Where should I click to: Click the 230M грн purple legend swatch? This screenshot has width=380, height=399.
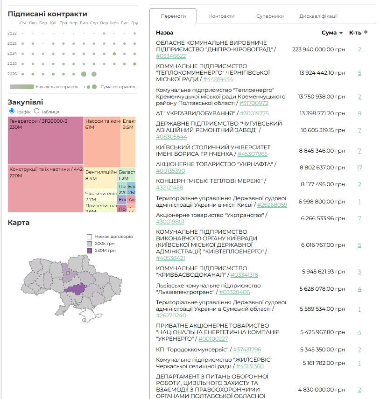coord(89,251)
